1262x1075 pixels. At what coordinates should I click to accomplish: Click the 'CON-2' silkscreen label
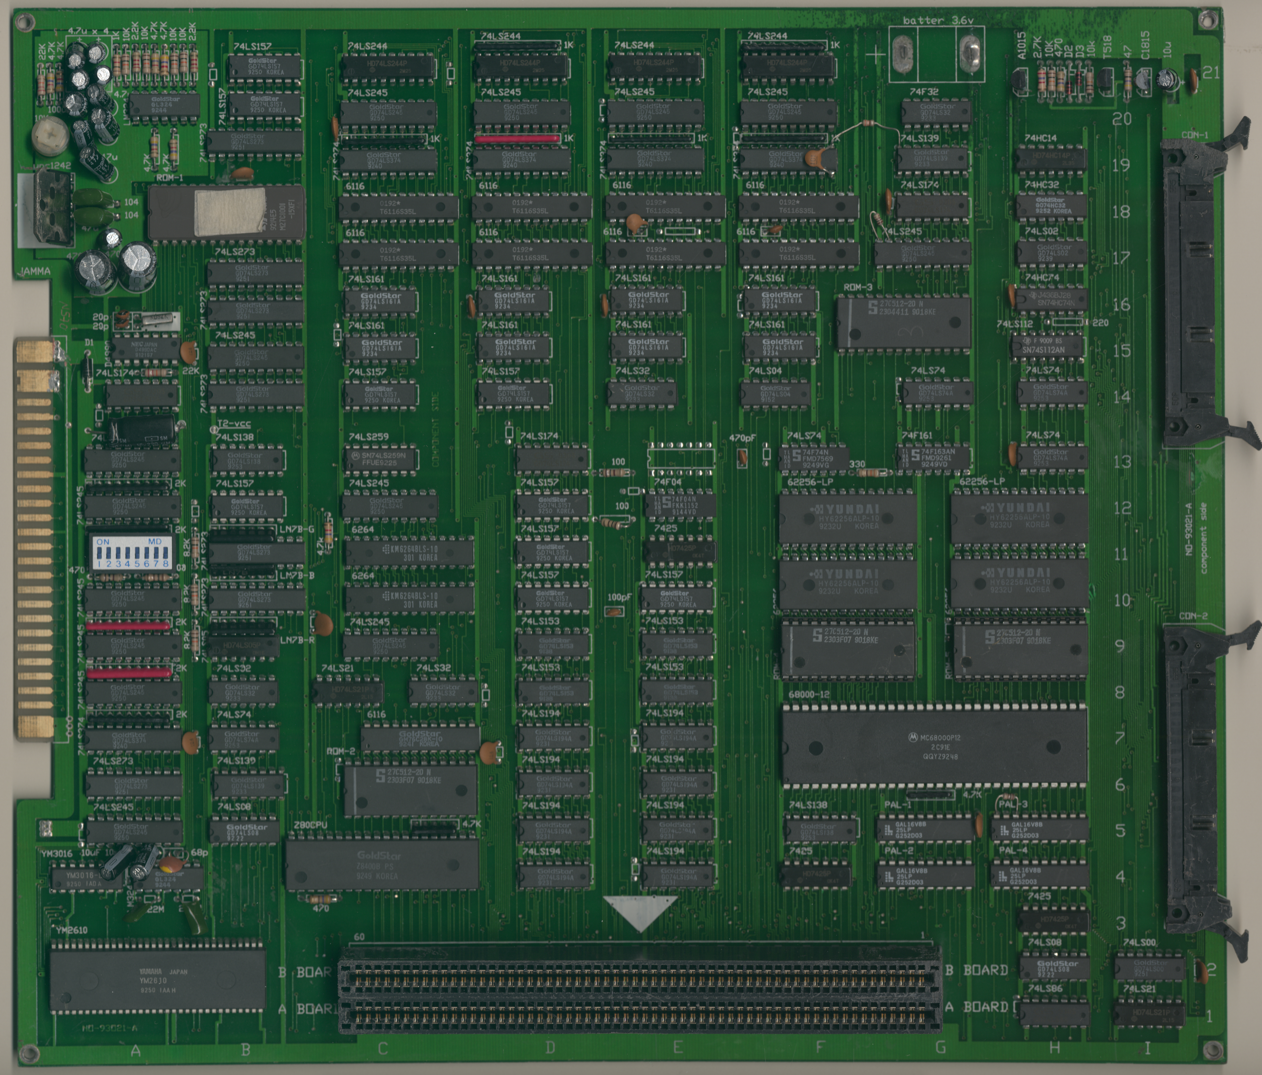click(x=1193, y=616)
